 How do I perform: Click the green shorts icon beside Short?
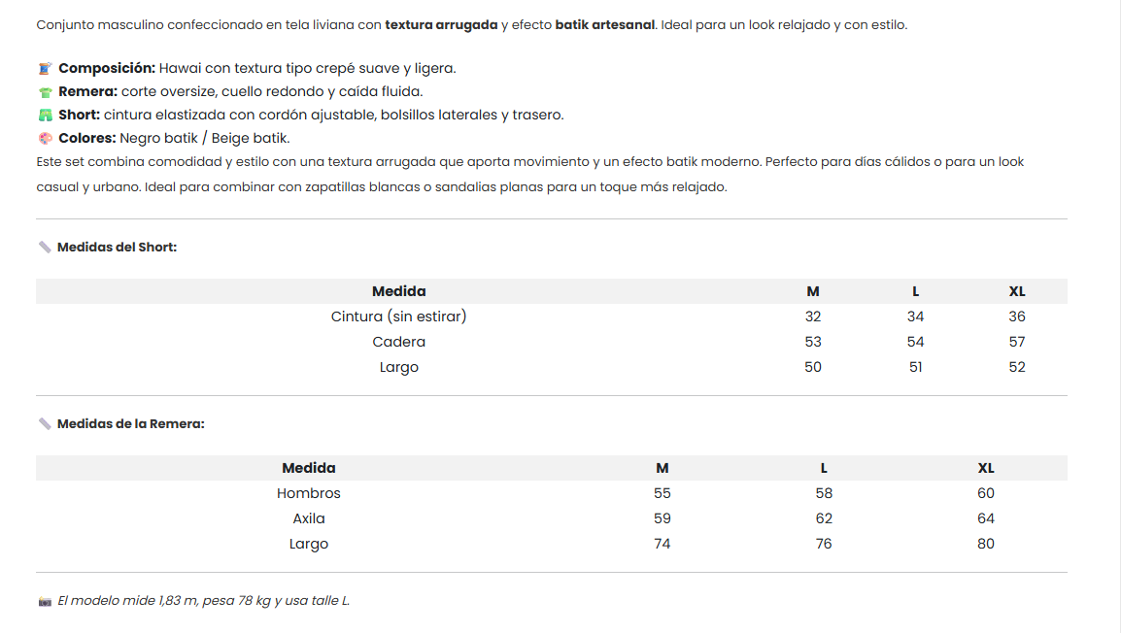[x=45, y=116]
